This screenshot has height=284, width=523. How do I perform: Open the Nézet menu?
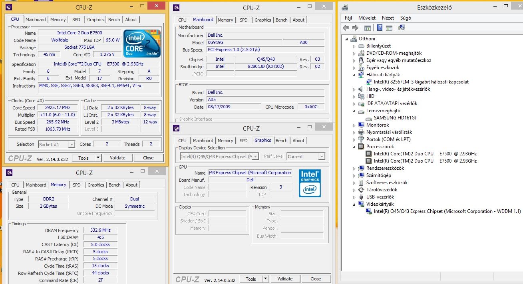pos(388,18)
